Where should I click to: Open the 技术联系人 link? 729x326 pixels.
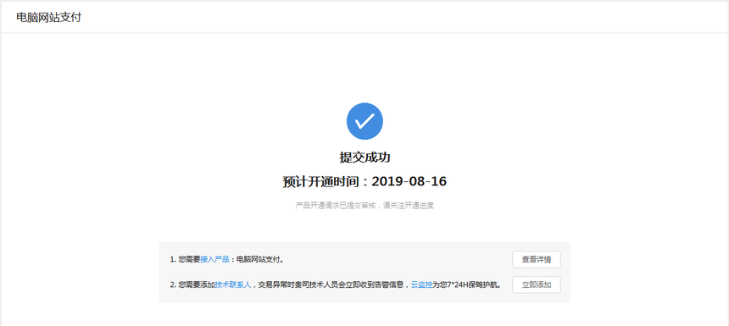[233, 285]
